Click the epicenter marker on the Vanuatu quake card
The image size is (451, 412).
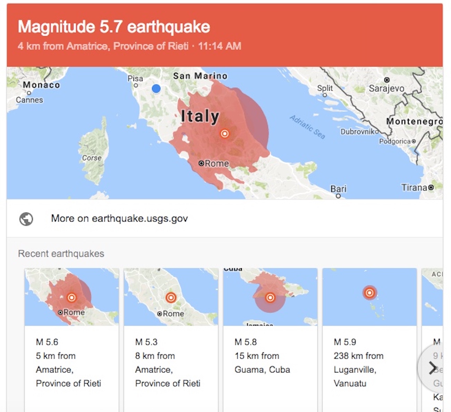(x=369, y=292)
